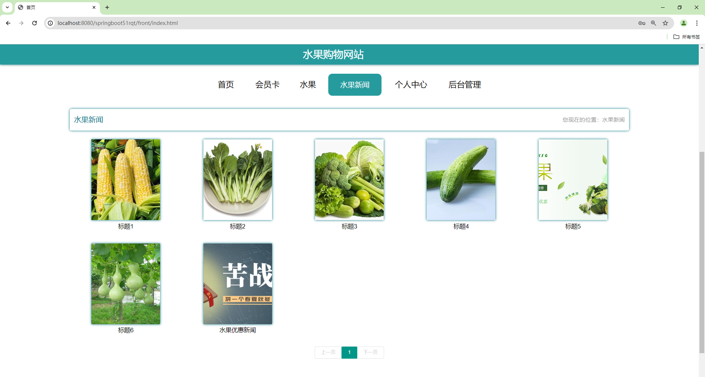Click the 下一页 pagination button
This screenshot has width=705, height=377.
click(370, 352)
